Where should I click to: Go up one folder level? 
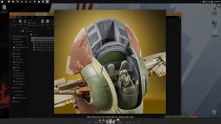point(20,31)
